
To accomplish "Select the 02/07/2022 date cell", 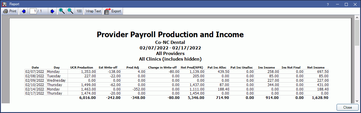I will pos(35,71).
